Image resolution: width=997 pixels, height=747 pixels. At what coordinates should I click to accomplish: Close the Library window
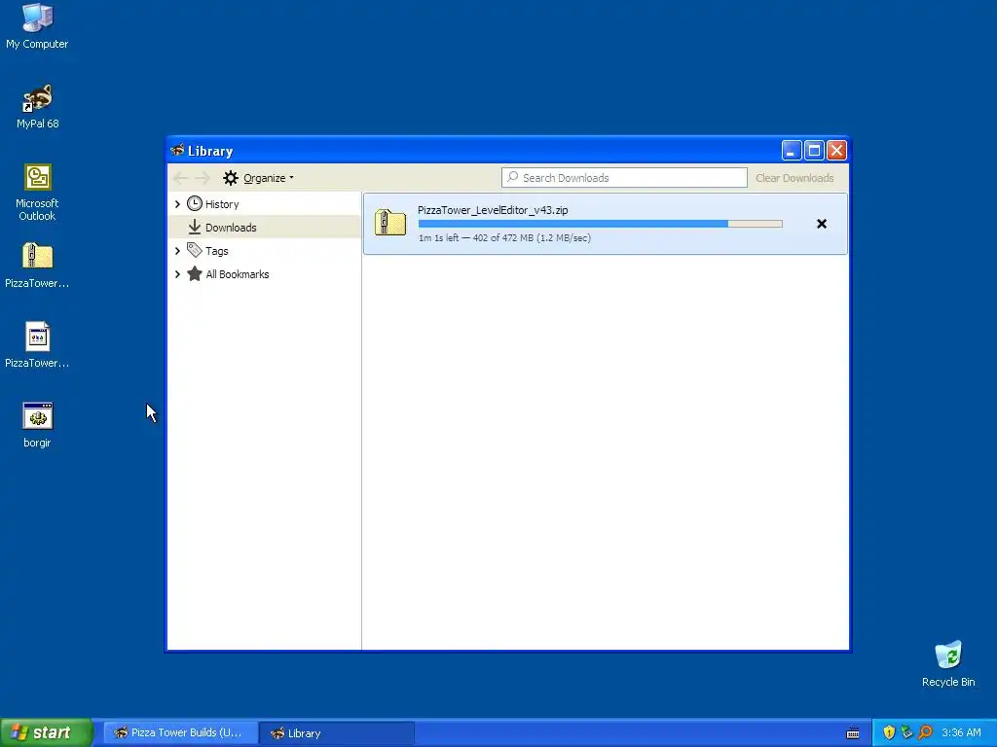tap(836, 151)
